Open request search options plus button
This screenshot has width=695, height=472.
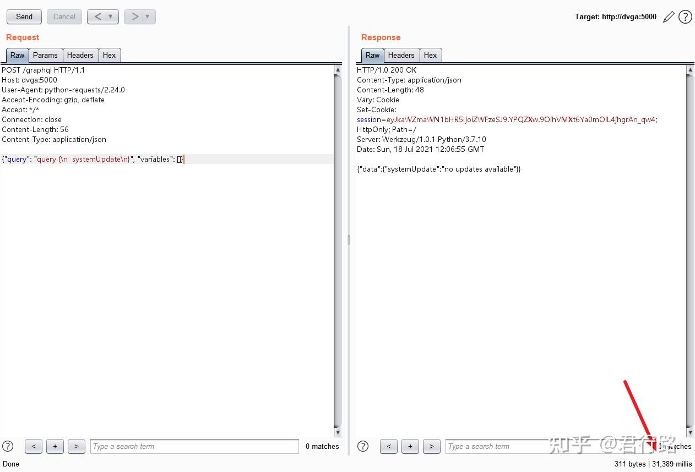pos(55,446)
